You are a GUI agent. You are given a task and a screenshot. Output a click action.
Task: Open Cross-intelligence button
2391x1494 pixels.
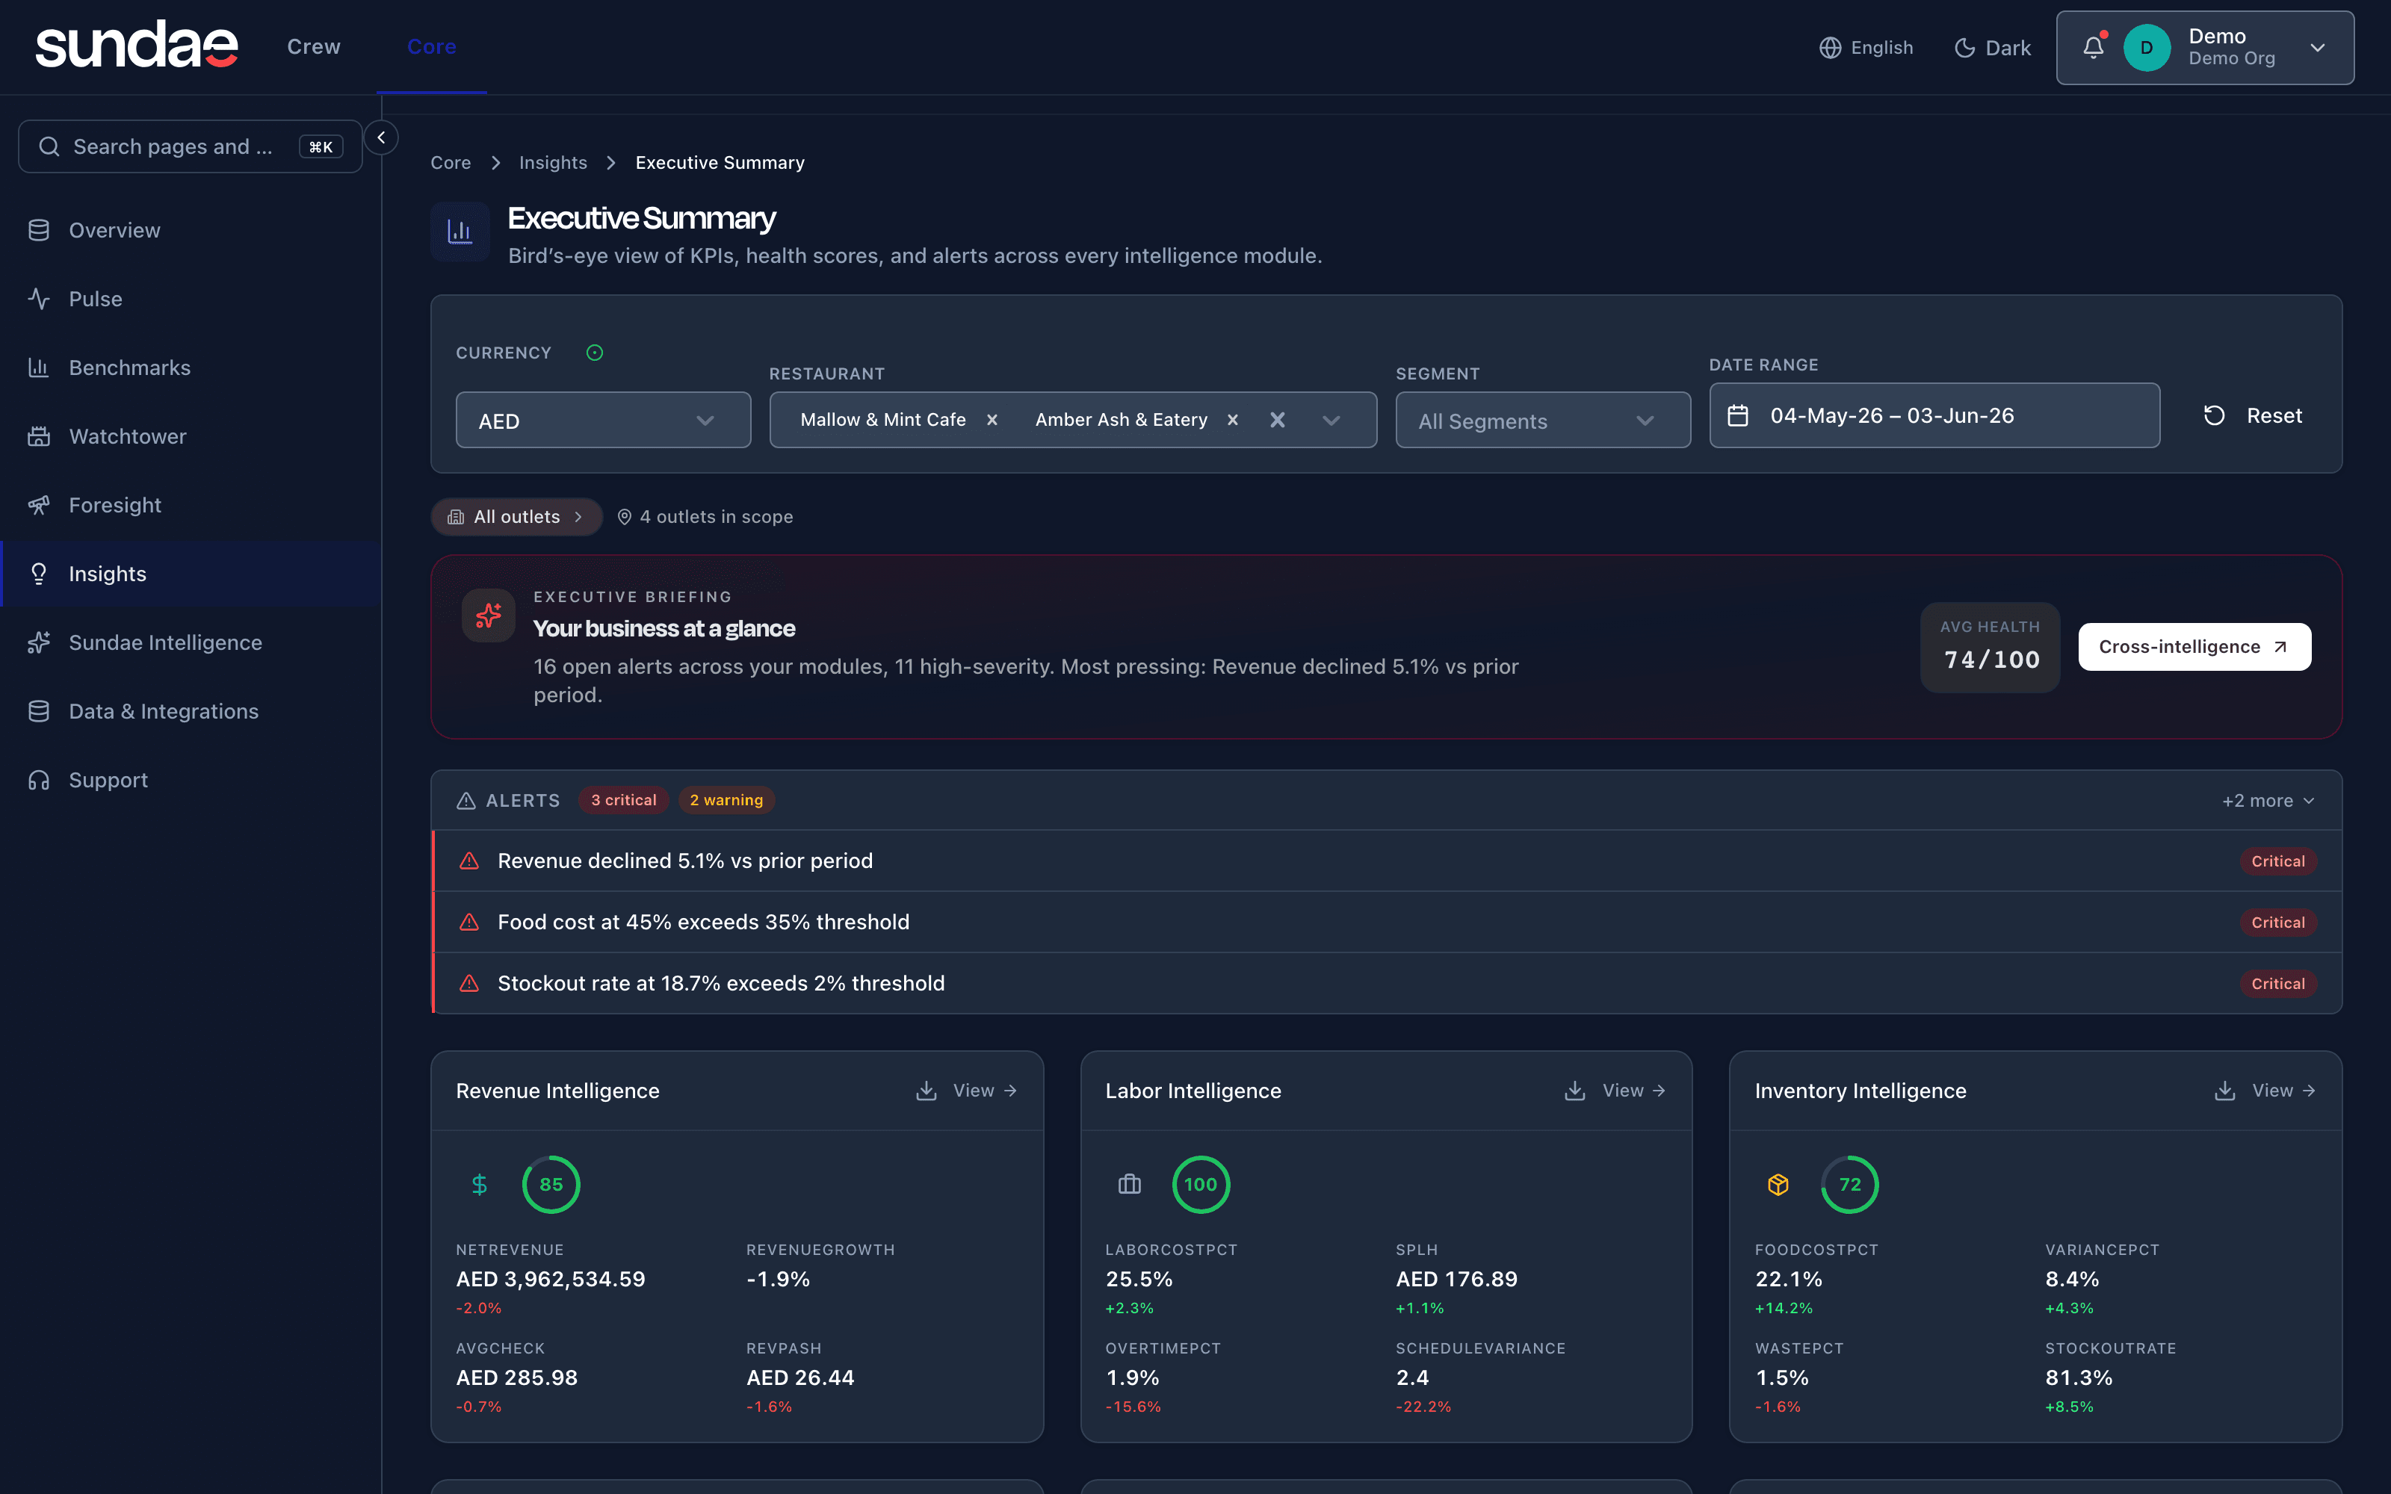2194,646
